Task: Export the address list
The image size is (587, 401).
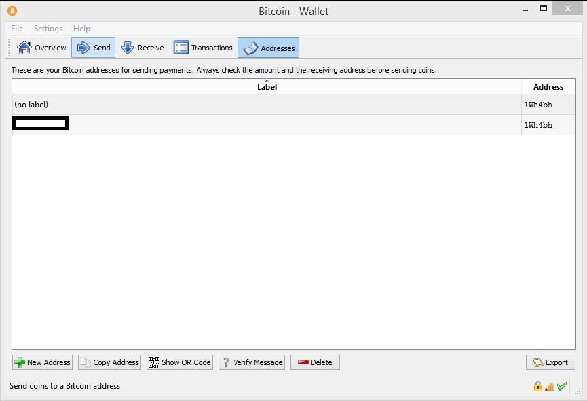Action: click(550, 362)
